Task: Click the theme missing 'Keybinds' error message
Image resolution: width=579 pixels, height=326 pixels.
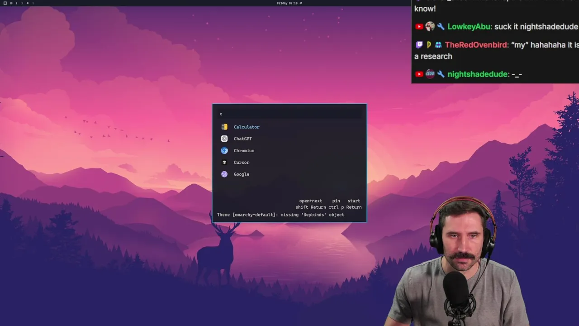Action: pyautogui.click(x=280, y=215)
